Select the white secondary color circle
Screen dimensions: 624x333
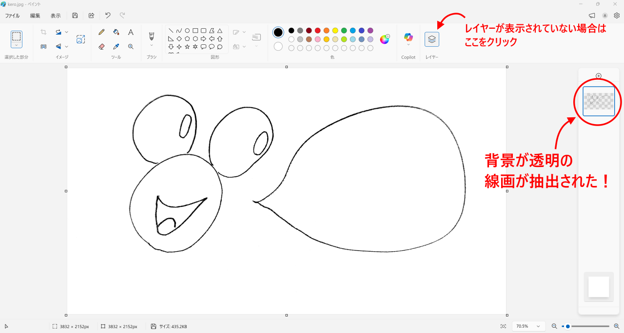[278, 46]
